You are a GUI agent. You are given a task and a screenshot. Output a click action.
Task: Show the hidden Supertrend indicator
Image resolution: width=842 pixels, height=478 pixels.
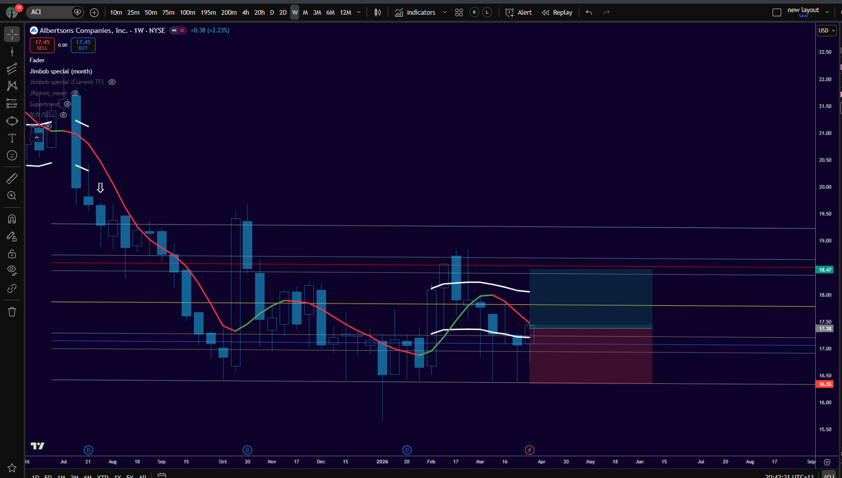point(67,104)
